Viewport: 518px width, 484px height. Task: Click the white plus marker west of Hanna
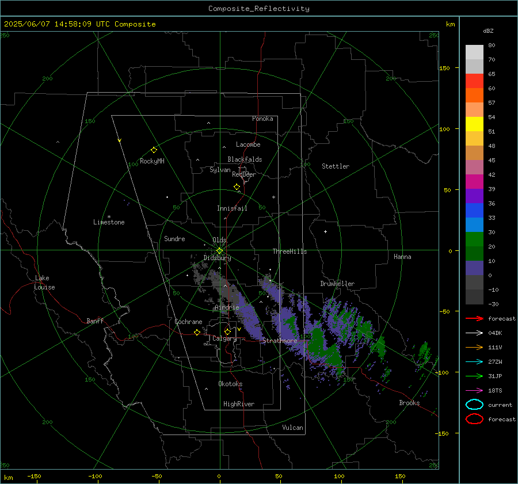click(x=325, y=231)
